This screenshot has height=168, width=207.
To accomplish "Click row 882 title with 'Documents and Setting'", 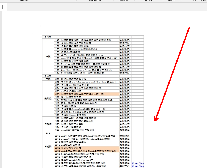I will point(89,82).
